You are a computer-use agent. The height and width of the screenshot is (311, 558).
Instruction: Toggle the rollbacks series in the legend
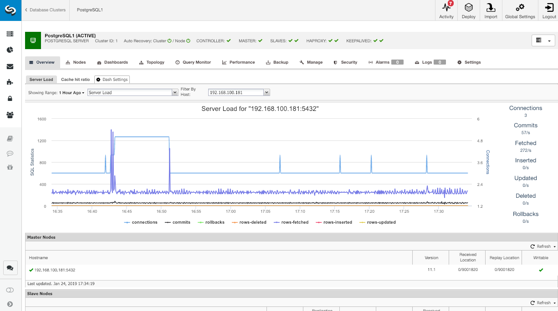coord(211,222)
